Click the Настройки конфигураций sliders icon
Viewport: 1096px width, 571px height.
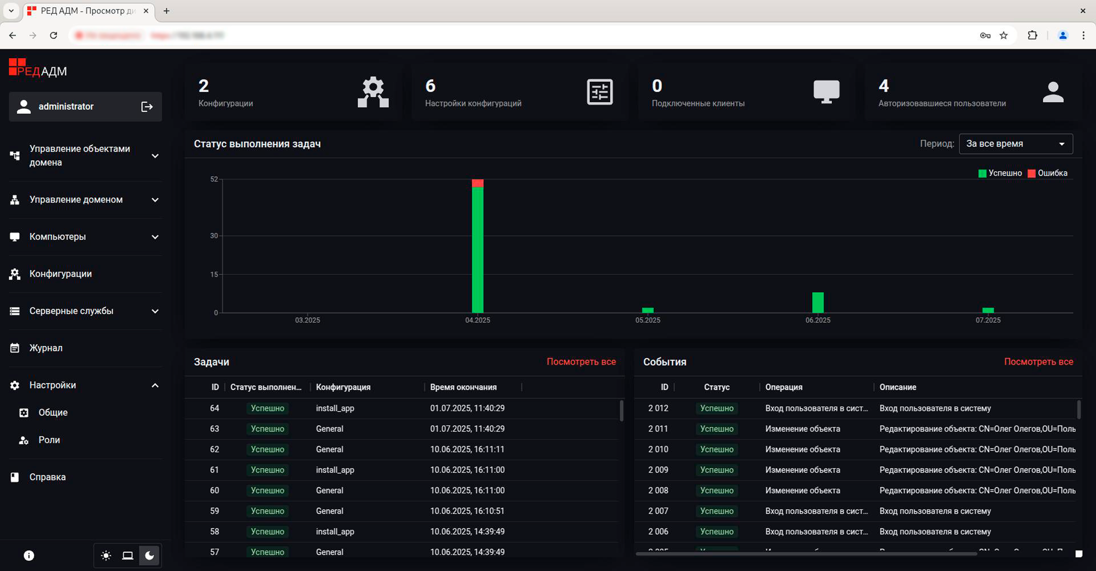coord(600,92)
